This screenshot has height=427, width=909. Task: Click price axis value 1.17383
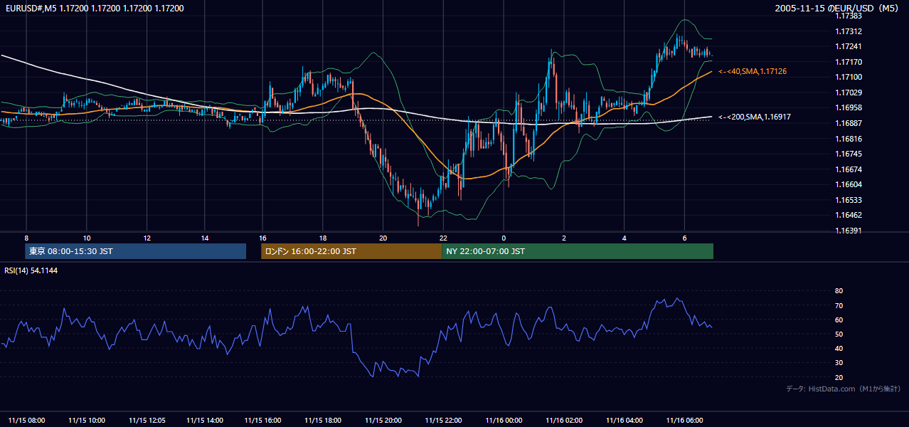point(849,16)
